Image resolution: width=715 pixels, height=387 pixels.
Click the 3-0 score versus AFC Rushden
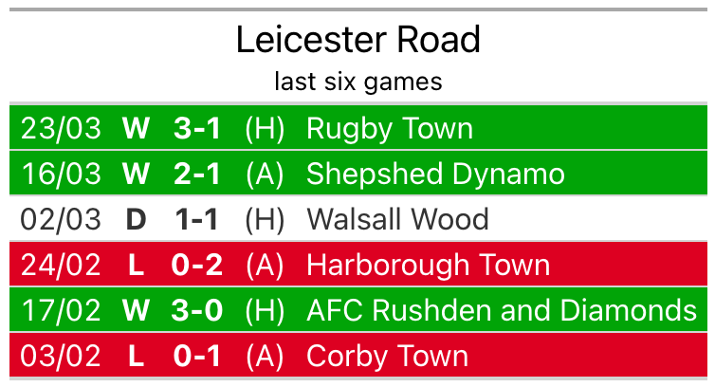click(x=197, y=310)
